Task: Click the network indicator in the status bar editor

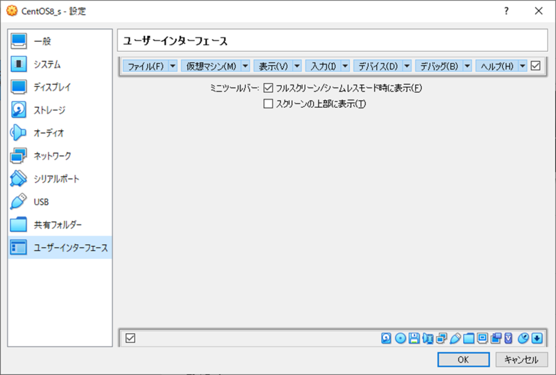Action: 441,338
